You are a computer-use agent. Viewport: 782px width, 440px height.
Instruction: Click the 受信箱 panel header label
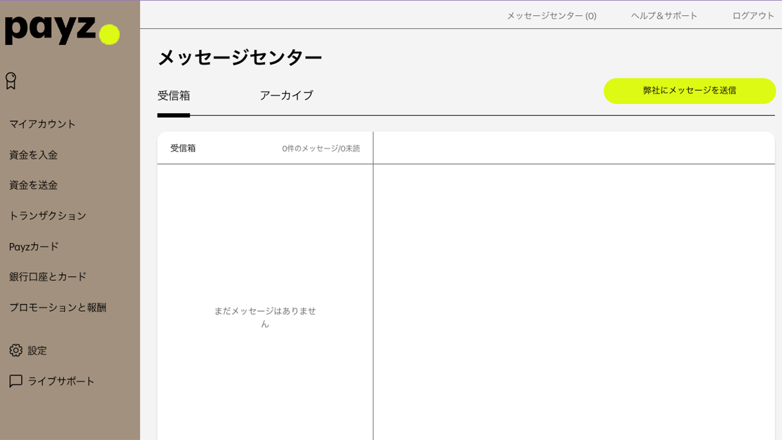click(181, 148)
